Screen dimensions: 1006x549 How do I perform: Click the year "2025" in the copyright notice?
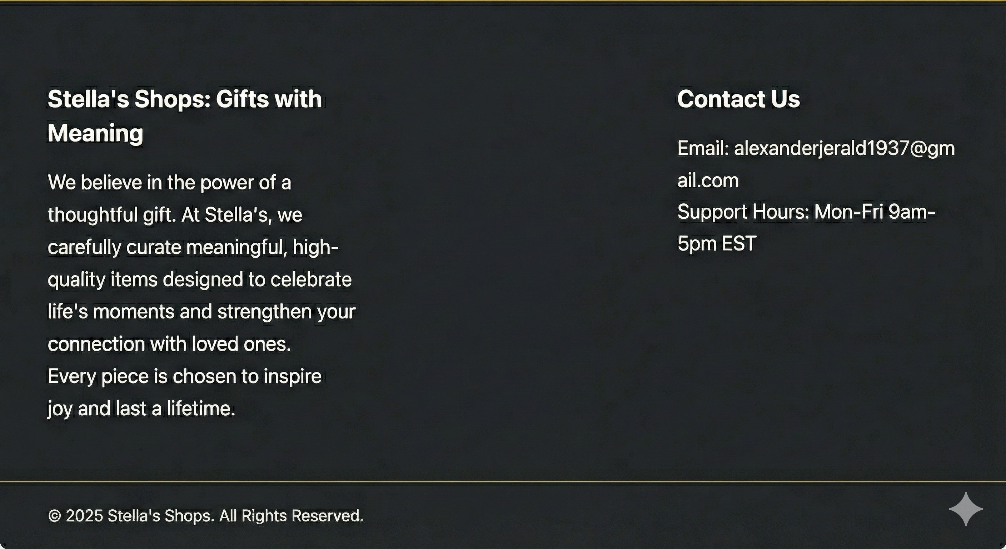tap(84, 516)
